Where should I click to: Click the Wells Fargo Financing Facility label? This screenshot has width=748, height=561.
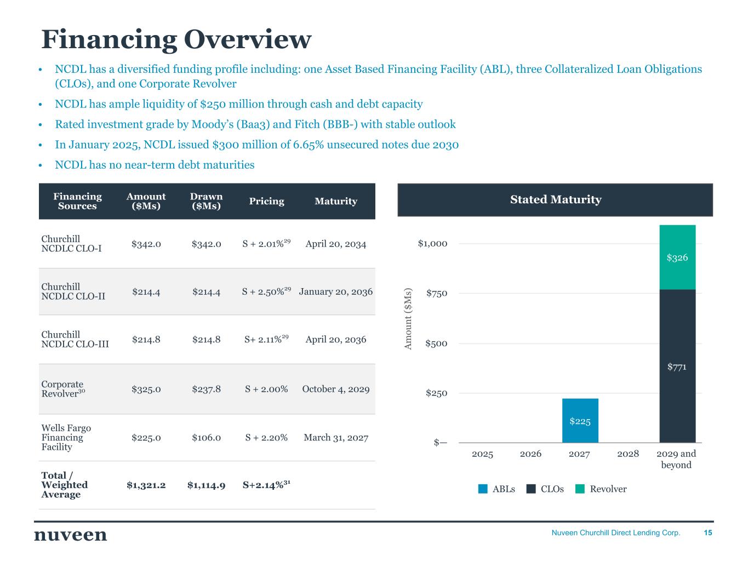[66, 437]
